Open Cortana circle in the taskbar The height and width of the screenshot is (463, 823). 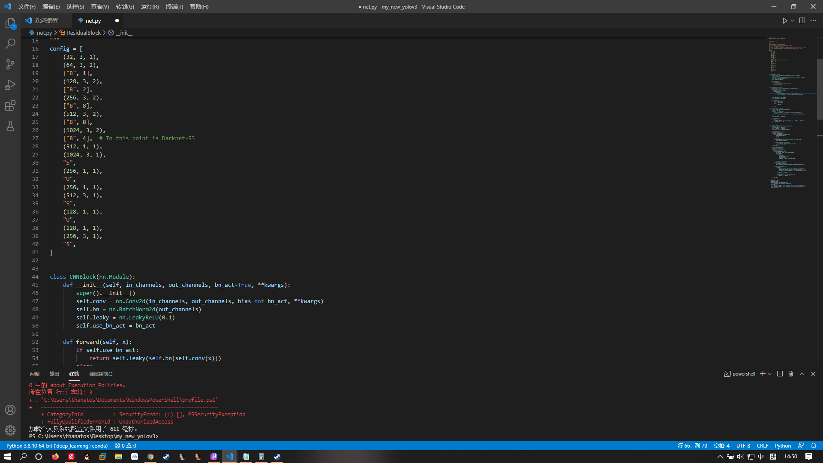click(x=39, y=457)
